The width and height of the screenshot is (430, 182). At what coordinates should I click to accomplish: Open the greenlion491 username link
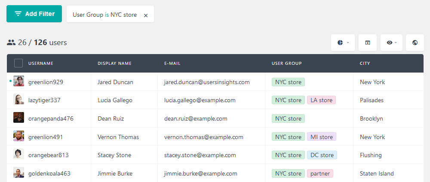(46, 137)
